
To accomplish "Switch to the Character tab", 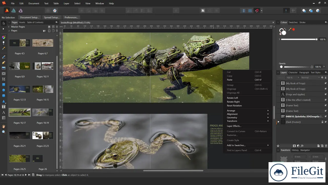I will pyautogui.click(x=293, y=72).
